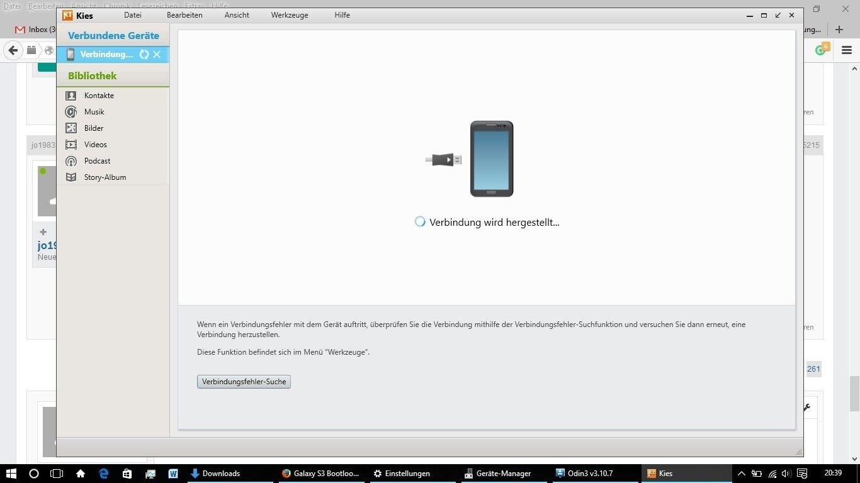This screenshot has height=483, width=860.
Task: Click the Verbindungsfehler-Suche button
Action: pos(244,382)
